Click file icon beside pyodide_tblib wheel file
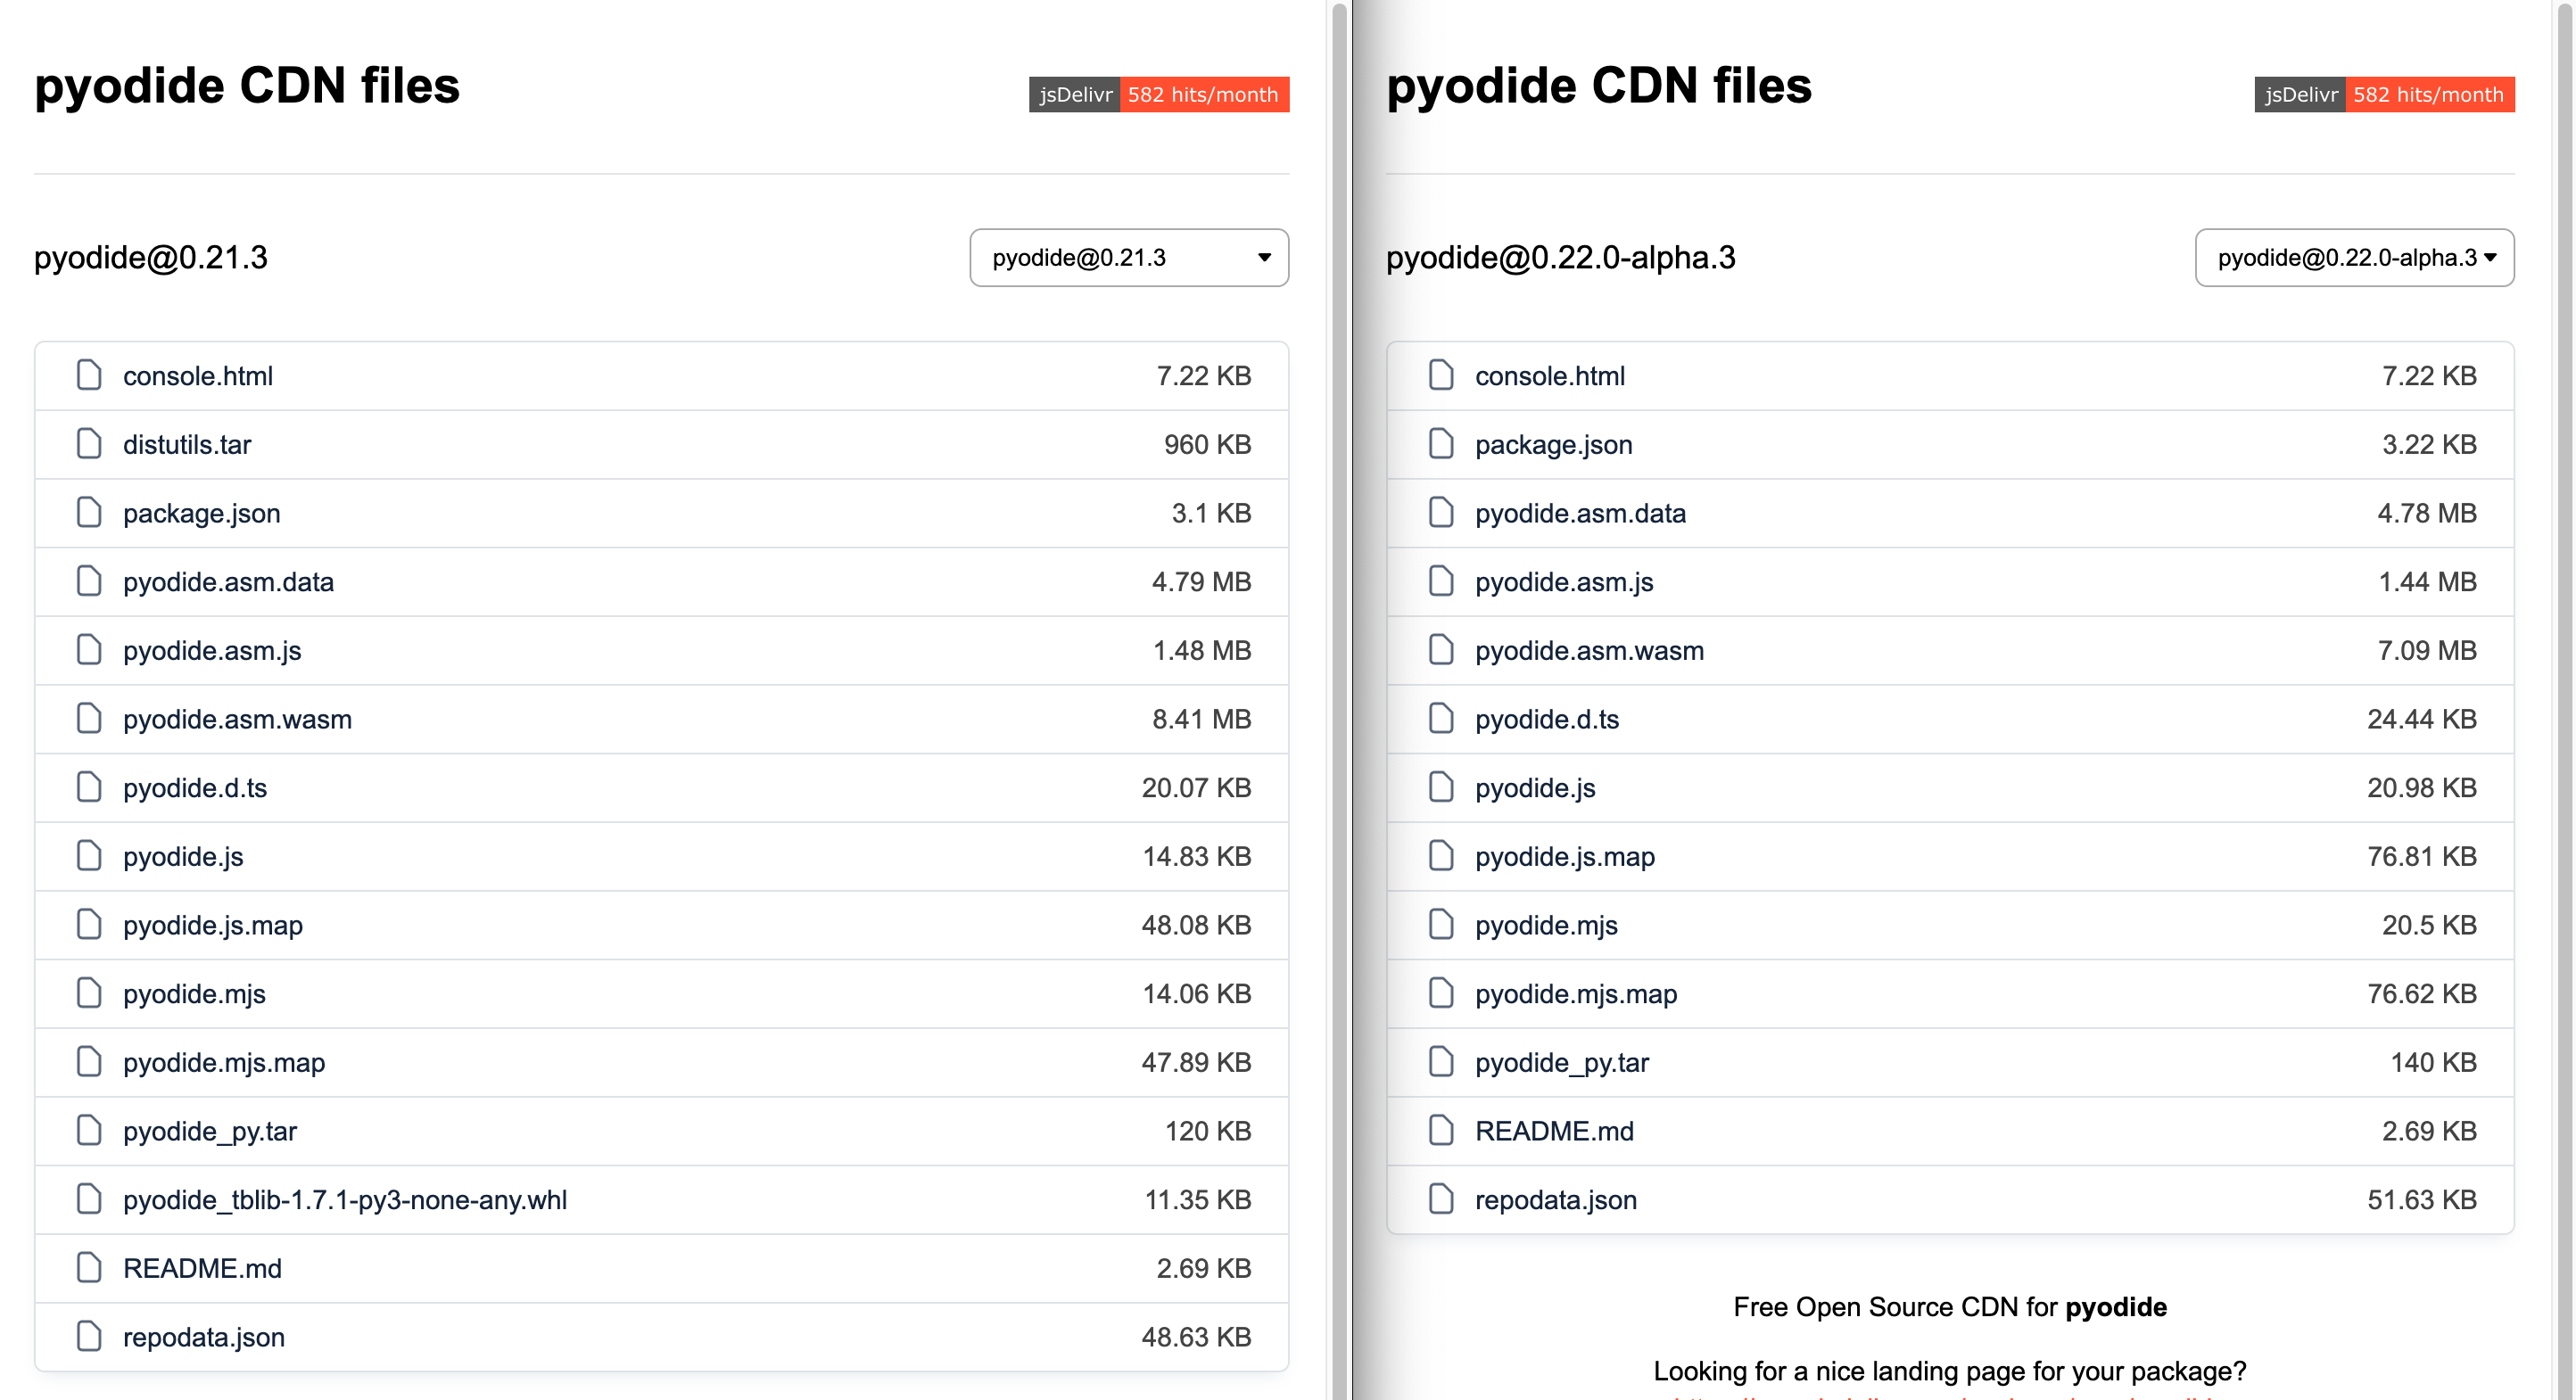Screen dimensions: 2576x1400 (x=89, y=1199)
